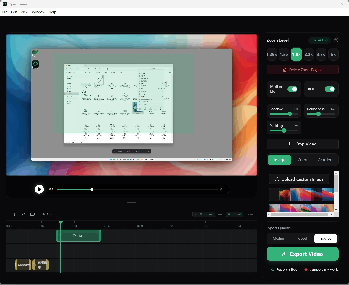Set zoom level to 2.2×
The width and height of the screenshot is (349, 285).
[309, 55]
